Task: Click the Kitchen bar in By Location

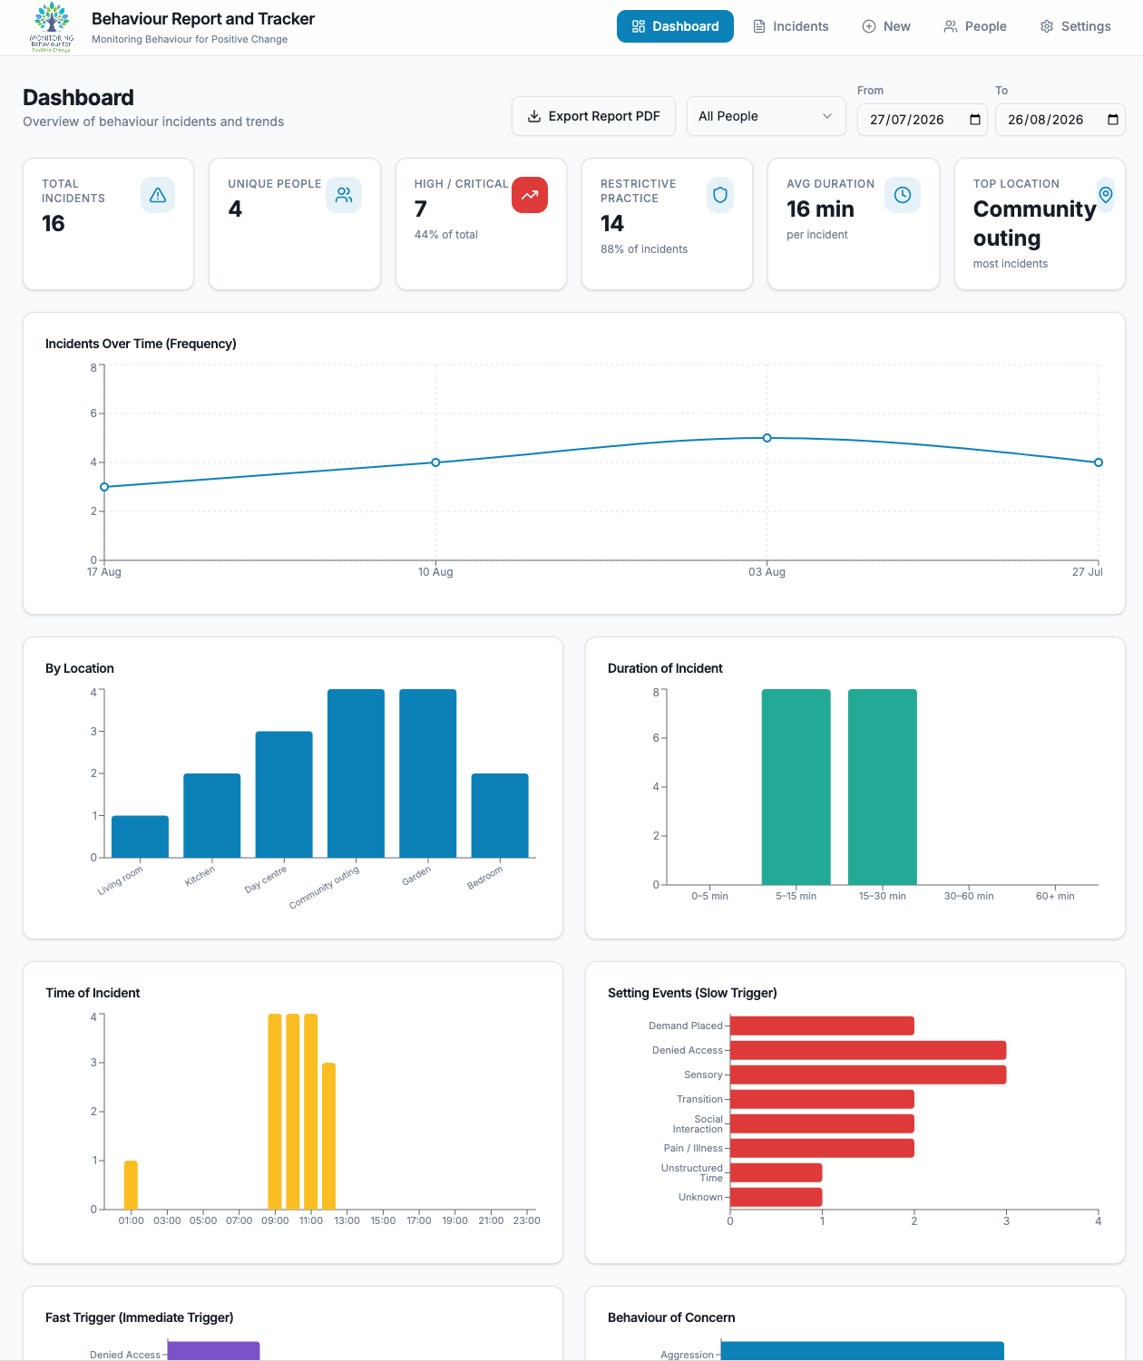Action: [212, 815]
